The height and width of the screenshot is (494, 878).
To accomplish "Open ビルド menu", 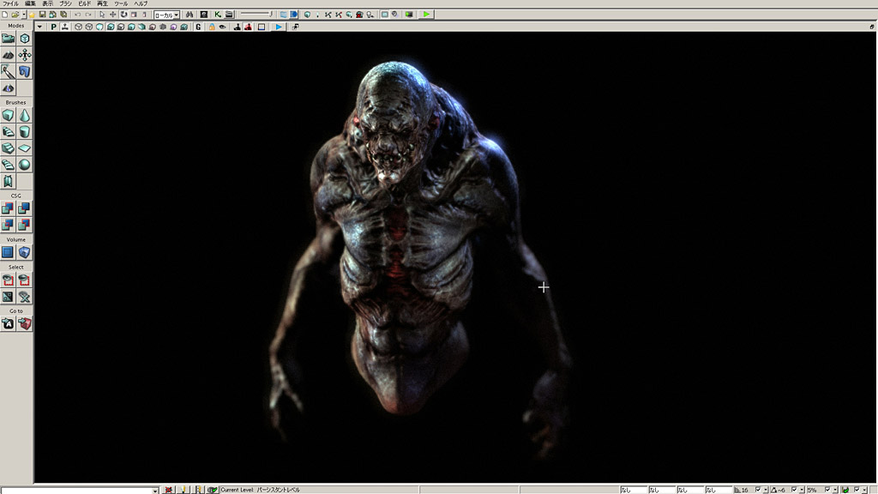I will 85,3.
